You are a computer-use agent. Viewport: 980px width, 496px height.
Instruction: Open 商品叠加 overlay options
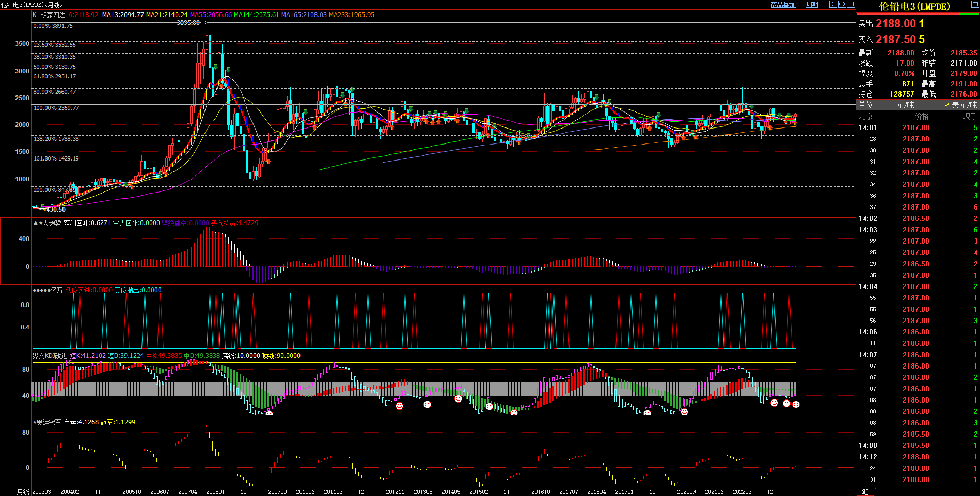[783, 5]
